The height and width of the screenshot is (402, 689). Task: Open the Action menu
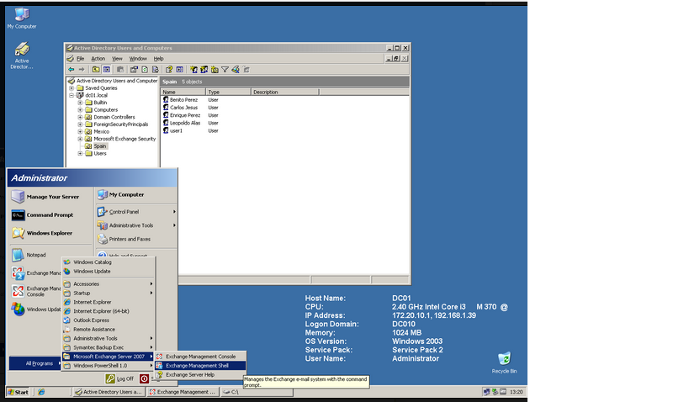(x=98, y=58)
